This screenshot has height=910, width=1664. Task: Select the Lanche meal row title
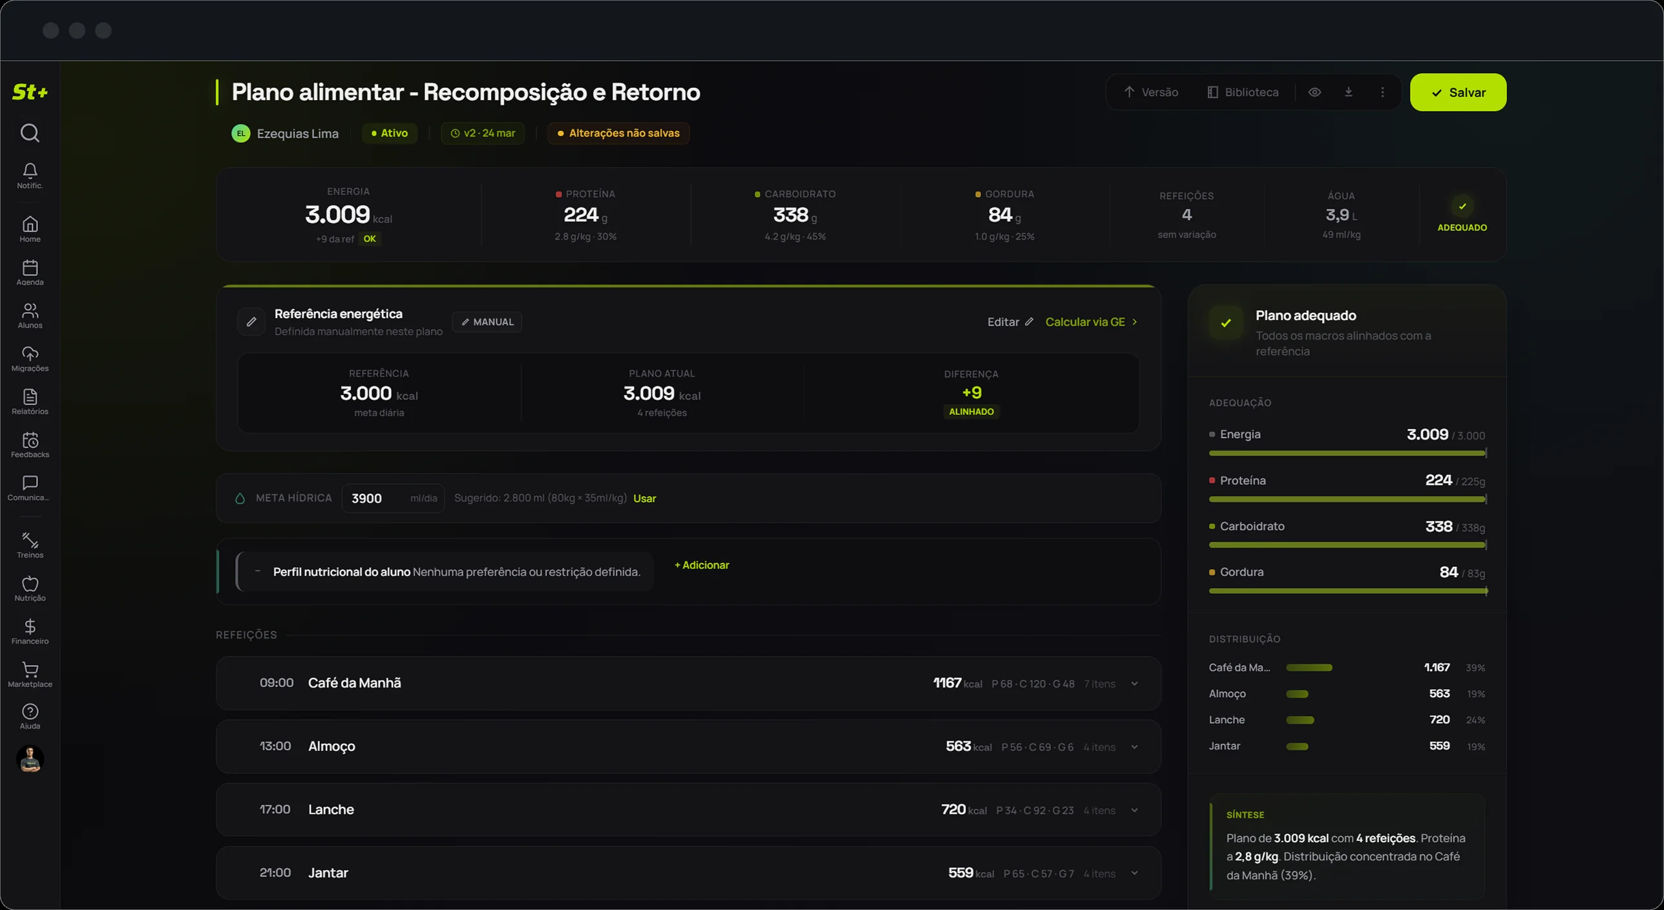(x=331, y=810)
